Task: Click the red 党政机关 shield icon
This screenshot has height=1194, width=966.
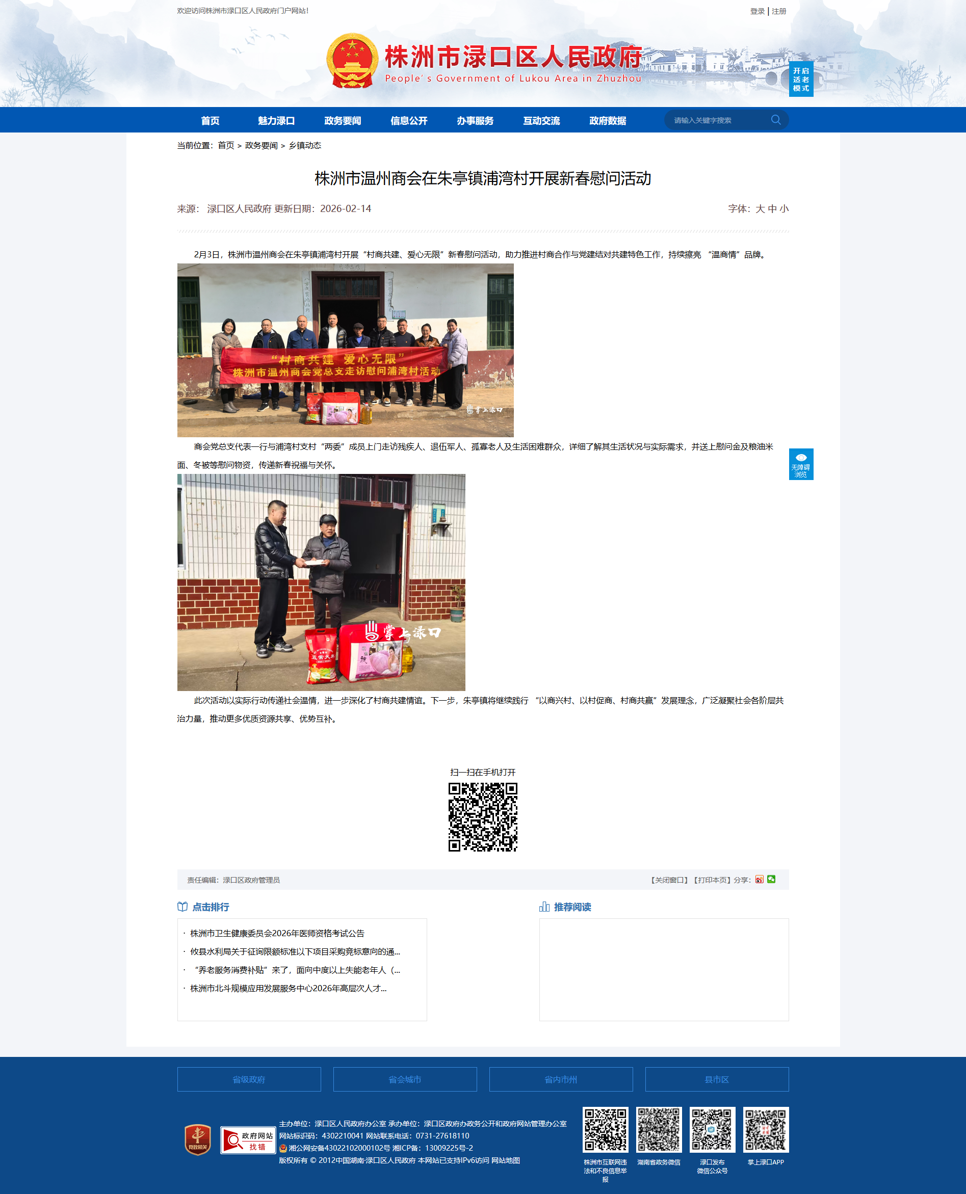Action: [x=198, y=1139]
